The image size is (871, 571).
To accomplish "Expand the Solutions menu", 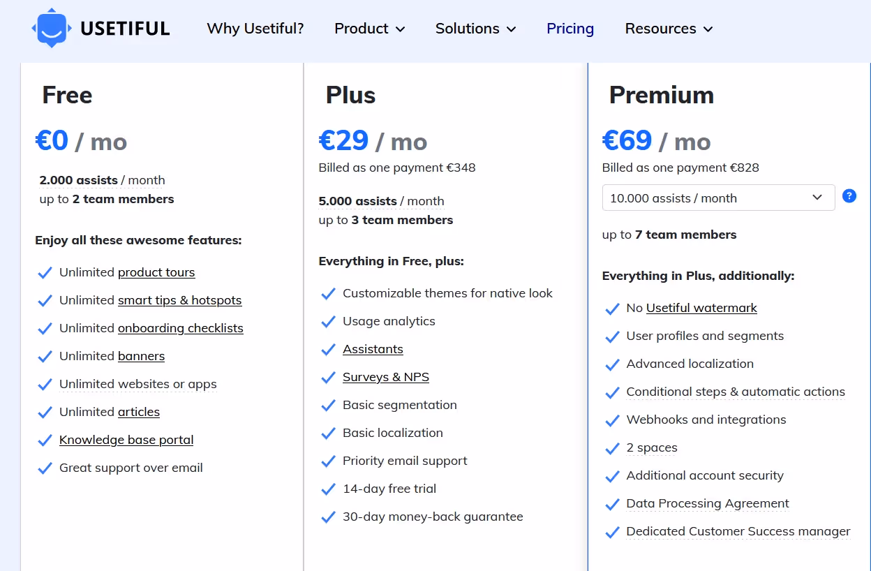I will [476, 29].
